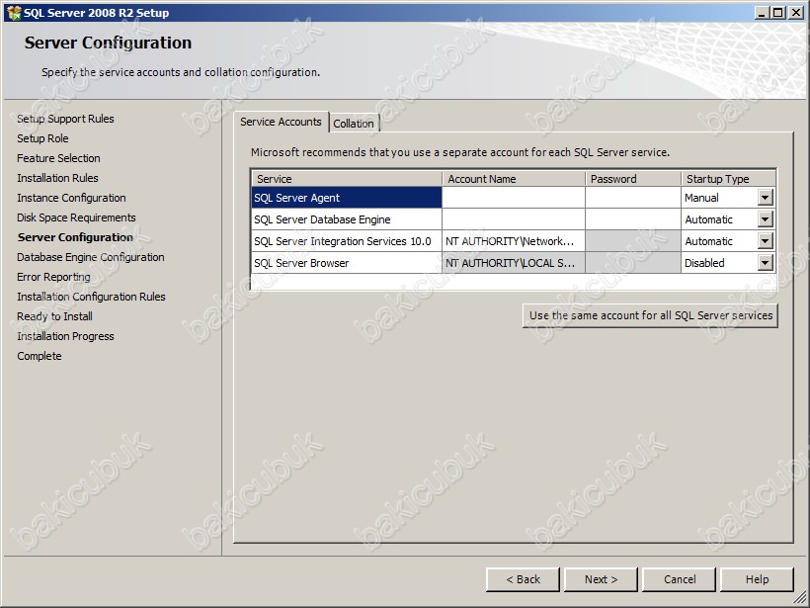Click the NT AUTHORITY\LOCAL S... account cell
Viewport: 810px width, 608px height.
[514, 263]
